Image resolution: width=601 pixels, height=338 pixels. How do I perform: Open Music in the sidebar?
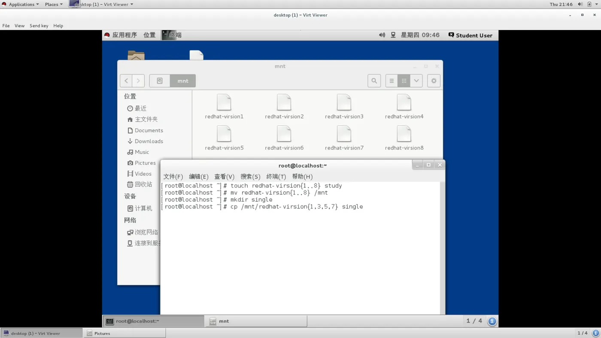138,152
